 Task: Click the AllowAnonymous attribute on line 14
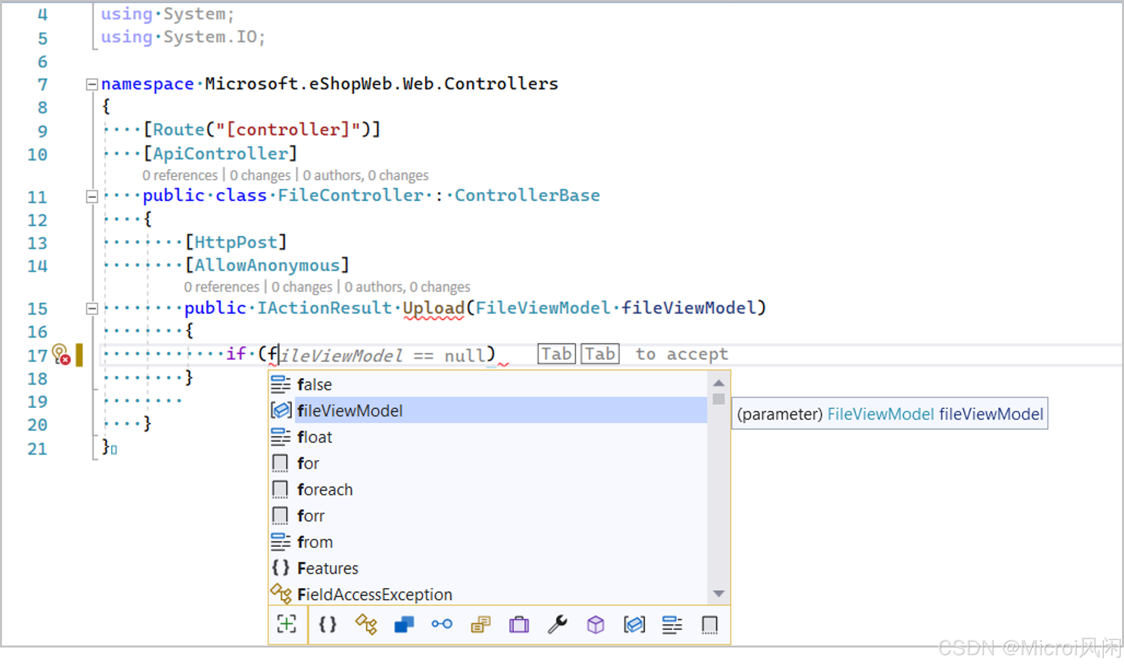(267, 266)
